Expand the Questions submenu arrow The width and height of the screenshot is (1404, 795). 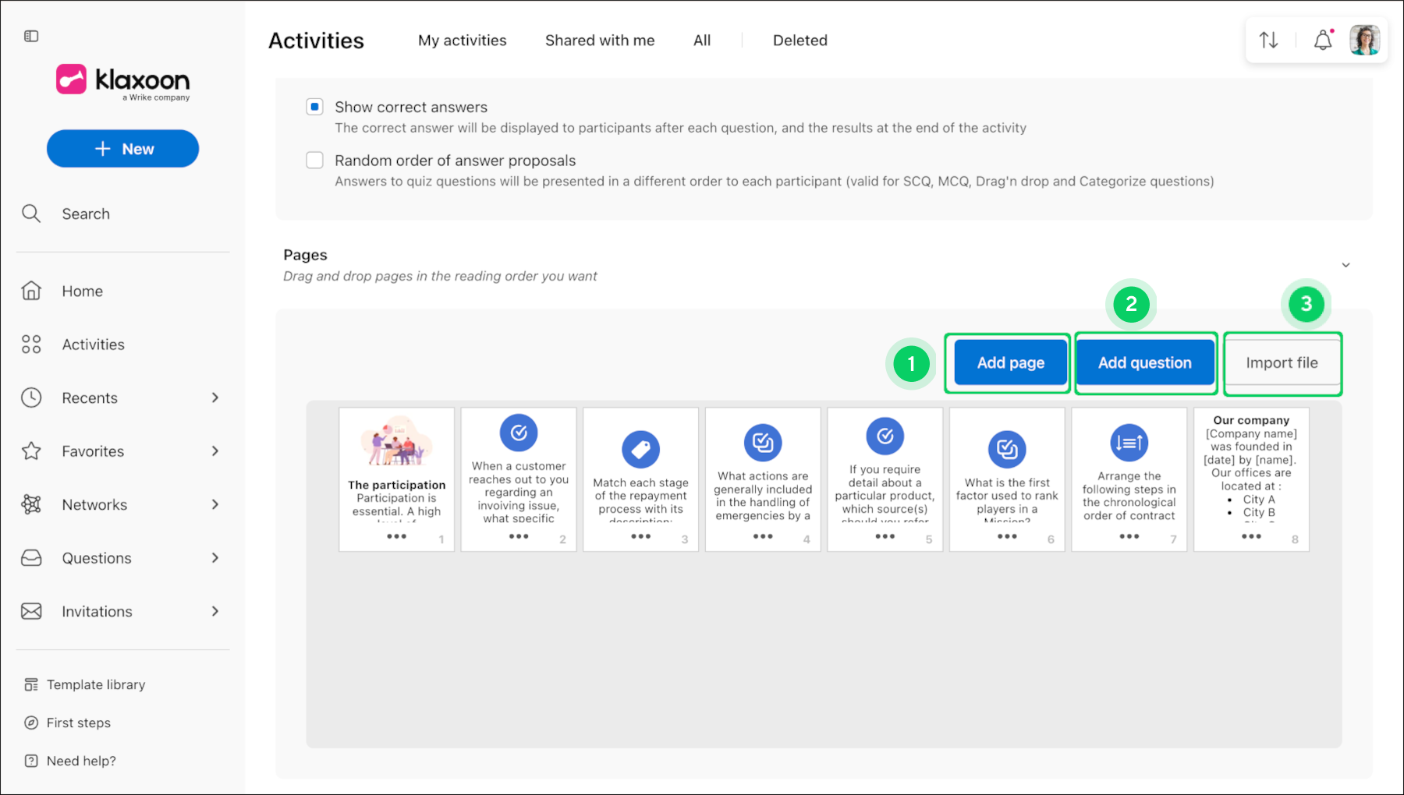[215, 558]
